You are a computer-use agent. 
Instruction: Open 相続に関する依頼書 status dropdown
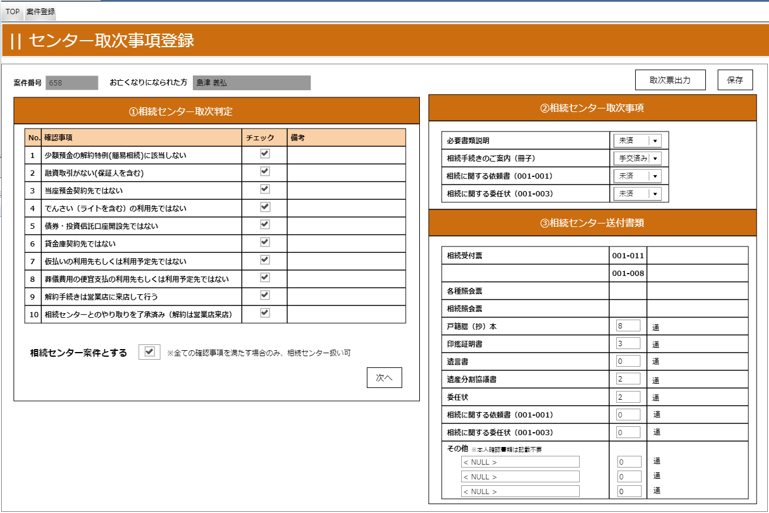655,176
